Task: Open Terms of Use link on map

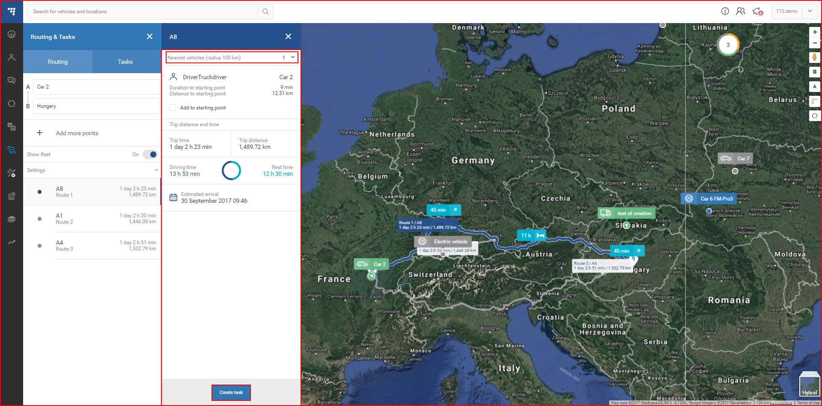Action: [x=808, y=403]
